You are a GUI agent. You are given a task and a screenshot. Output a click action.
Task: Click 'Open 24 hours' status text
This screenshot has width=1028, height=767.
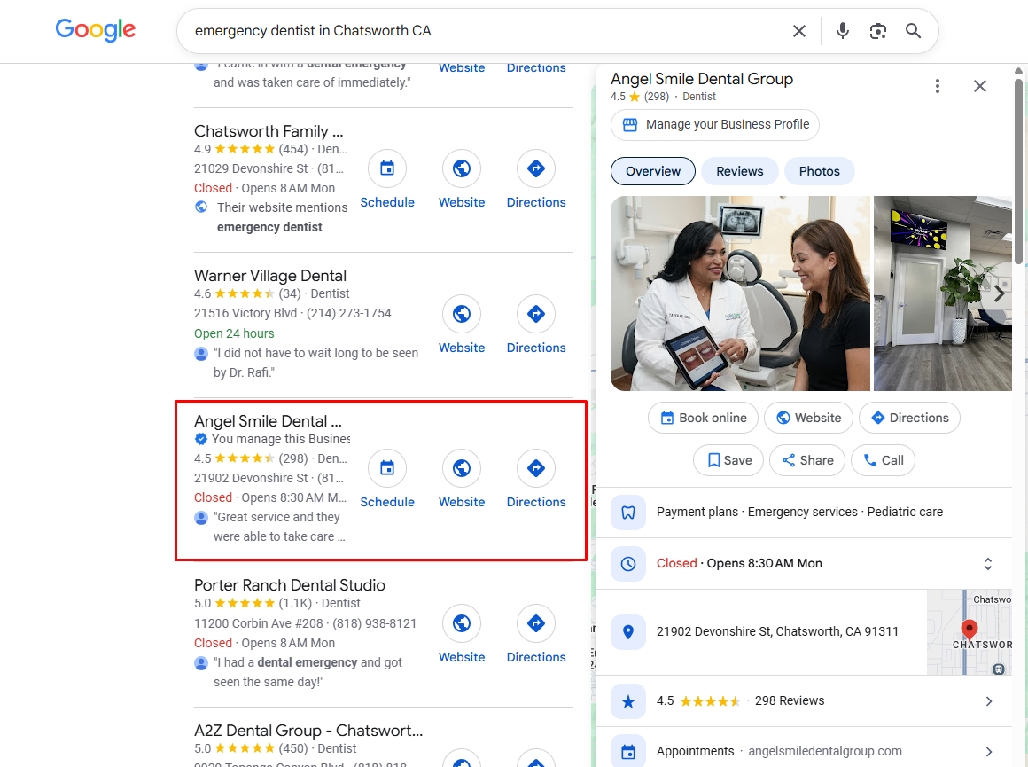coord(234,333)
